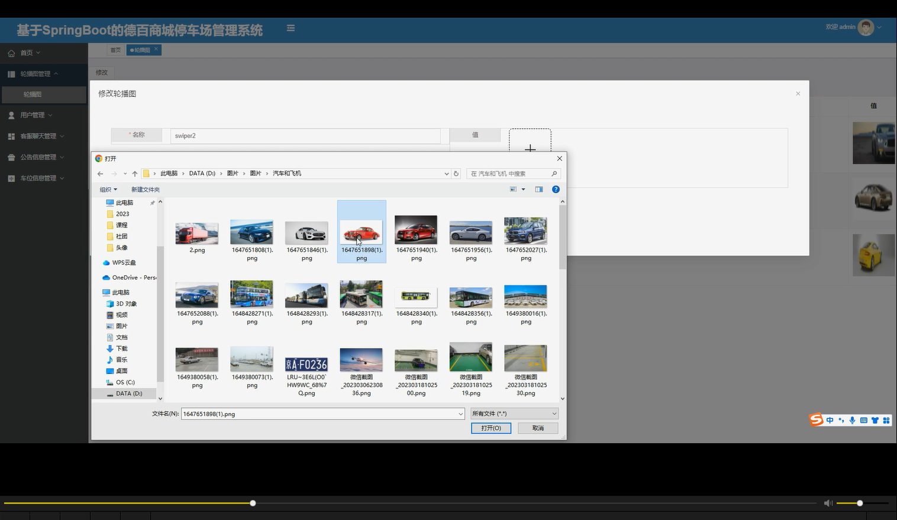Image resolution: width=897 pixels, height=520 pixels.
Task: Expand 公告信息管理 sidebar menu
Action: click(x=44, y=157)
